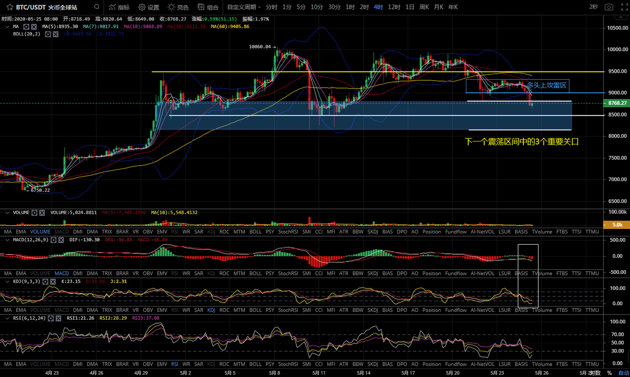The height and width of the screenshot is (377, 630).
Task: Switch to the 30分 period
Action: (x=334, y=7)
